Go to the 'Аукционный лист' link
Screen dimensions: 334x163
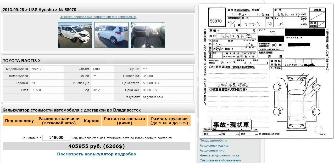pyautogui.click(x=213, y=150)
